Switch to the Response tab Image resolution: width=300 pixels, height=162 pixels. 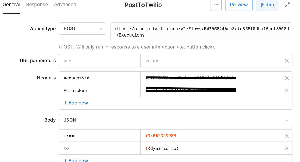click(37, 5)
